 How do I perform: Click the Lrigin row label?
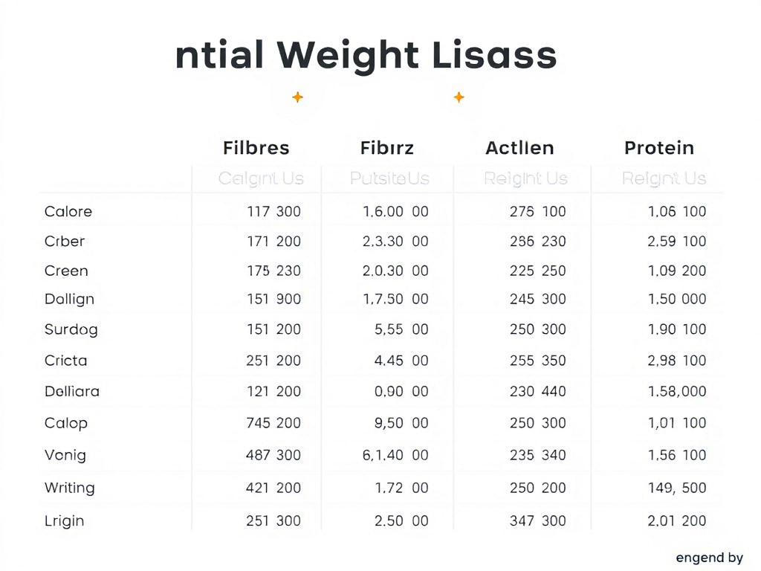(x=64, y=521)
